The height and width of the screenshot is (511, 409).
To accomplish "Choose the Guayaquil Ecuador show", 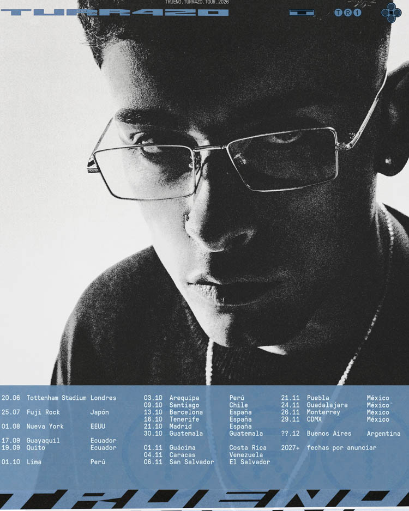I will [59, 441].
